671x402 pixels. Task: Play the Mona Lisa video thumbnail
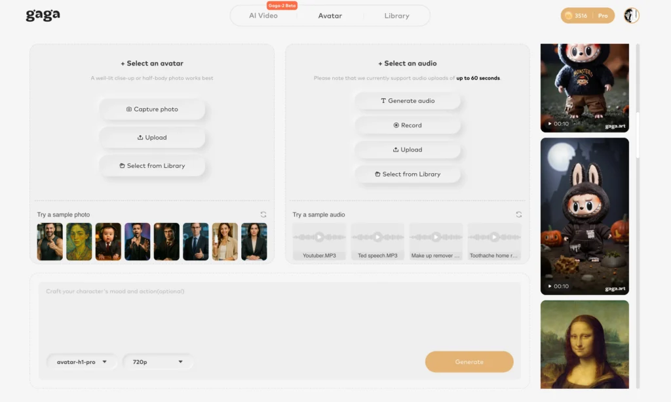pos(585,344)
